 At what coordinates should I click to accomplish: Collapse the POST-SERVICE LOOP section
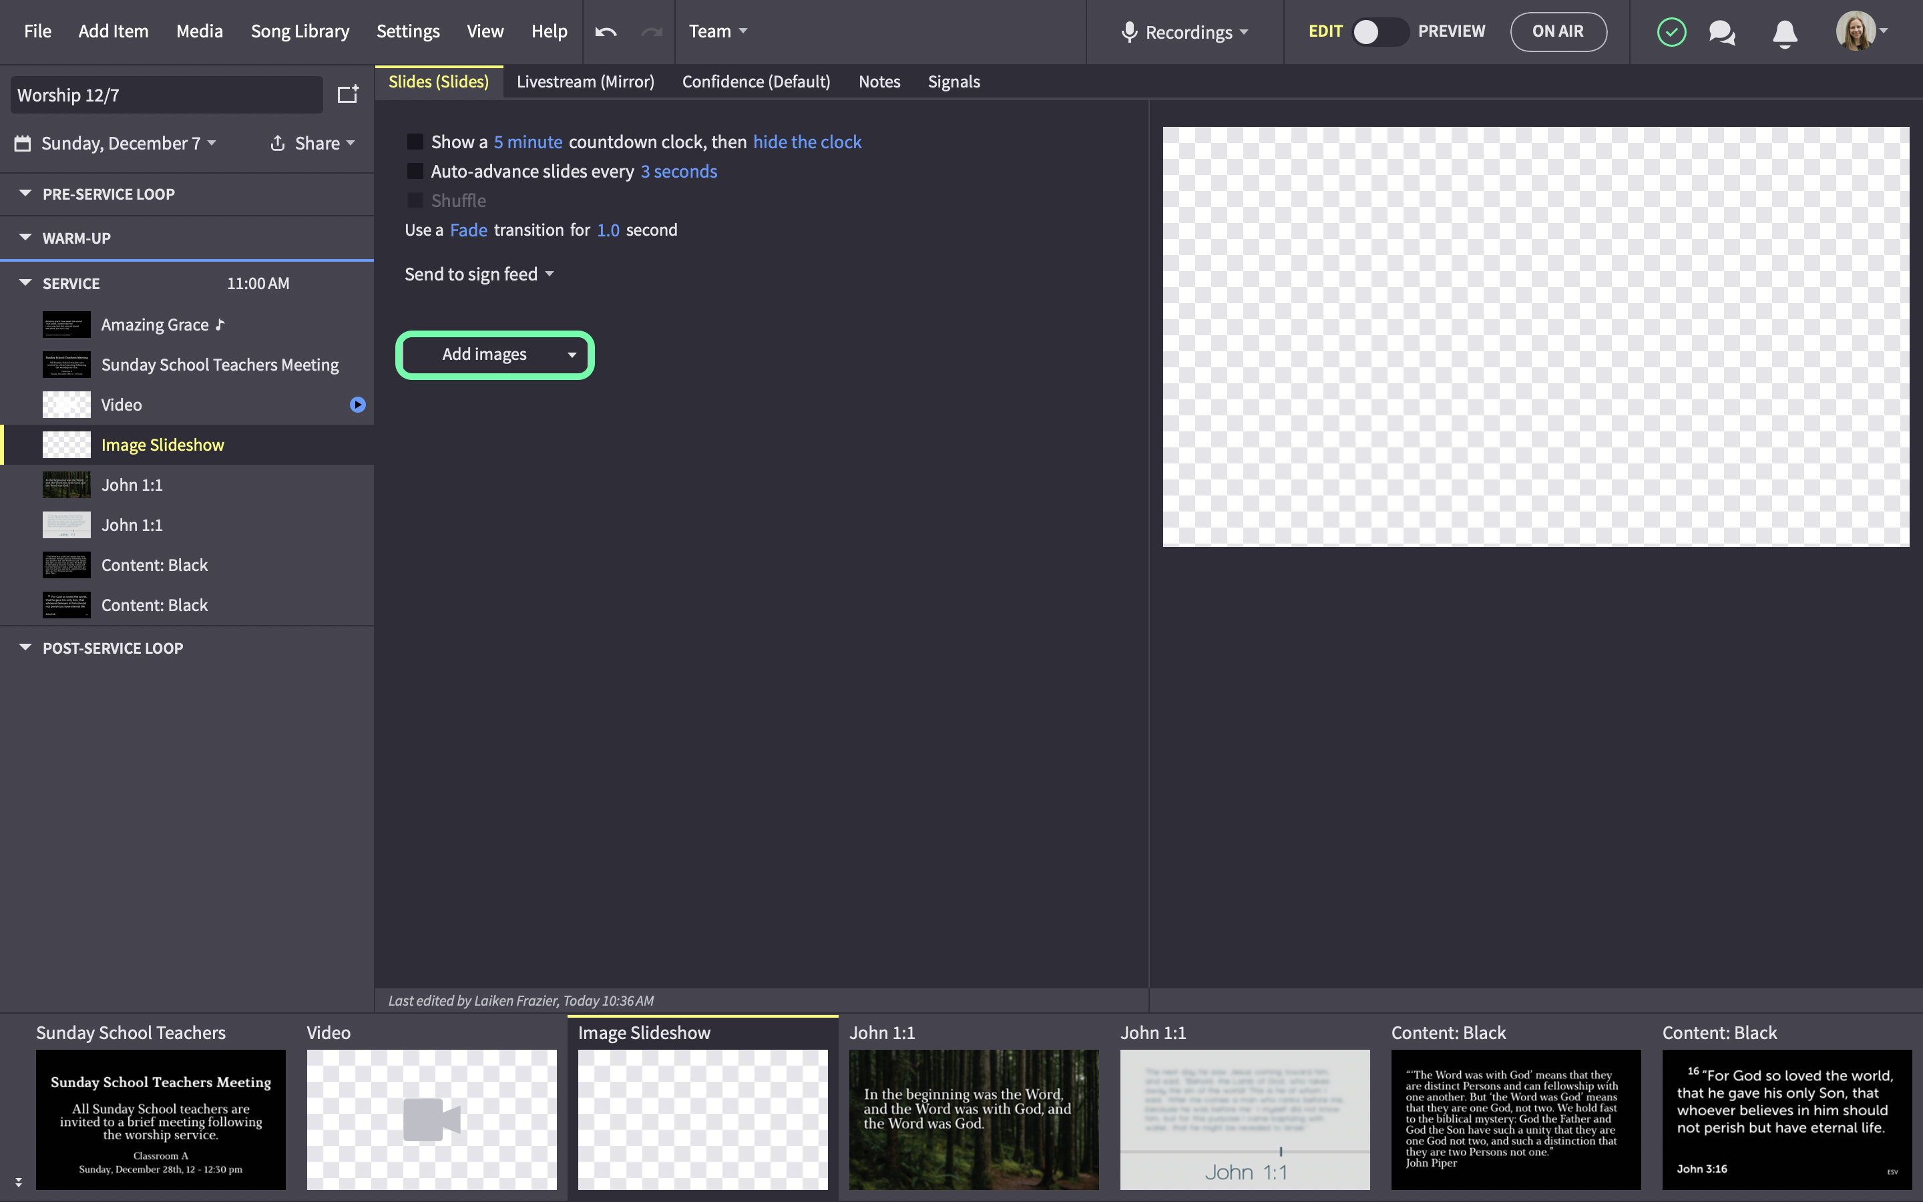click(25, 647)
